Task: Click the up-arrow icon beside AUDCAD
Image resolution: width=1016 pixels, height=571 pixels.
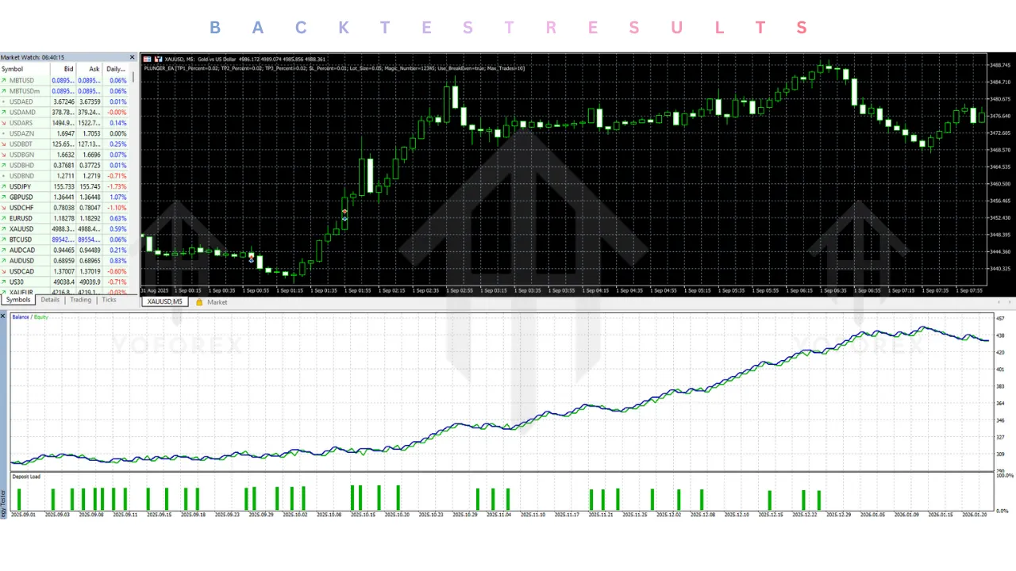Action: click(3, 250)
